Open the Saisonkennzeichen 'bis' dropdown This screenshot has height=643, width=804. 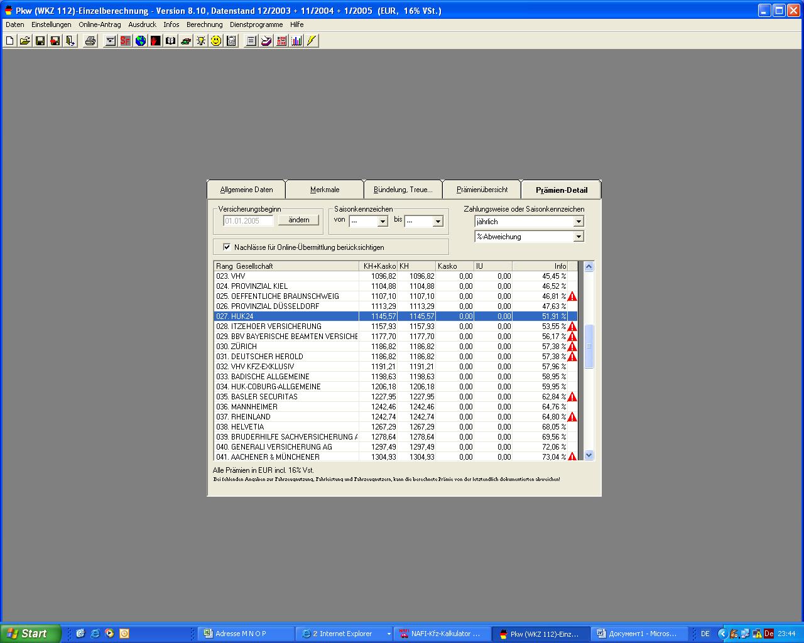coord(438,221)
